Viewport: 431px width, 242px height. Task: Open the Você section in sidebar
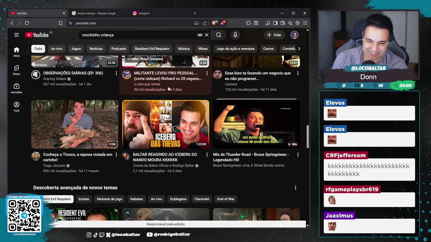coord(16,107)
